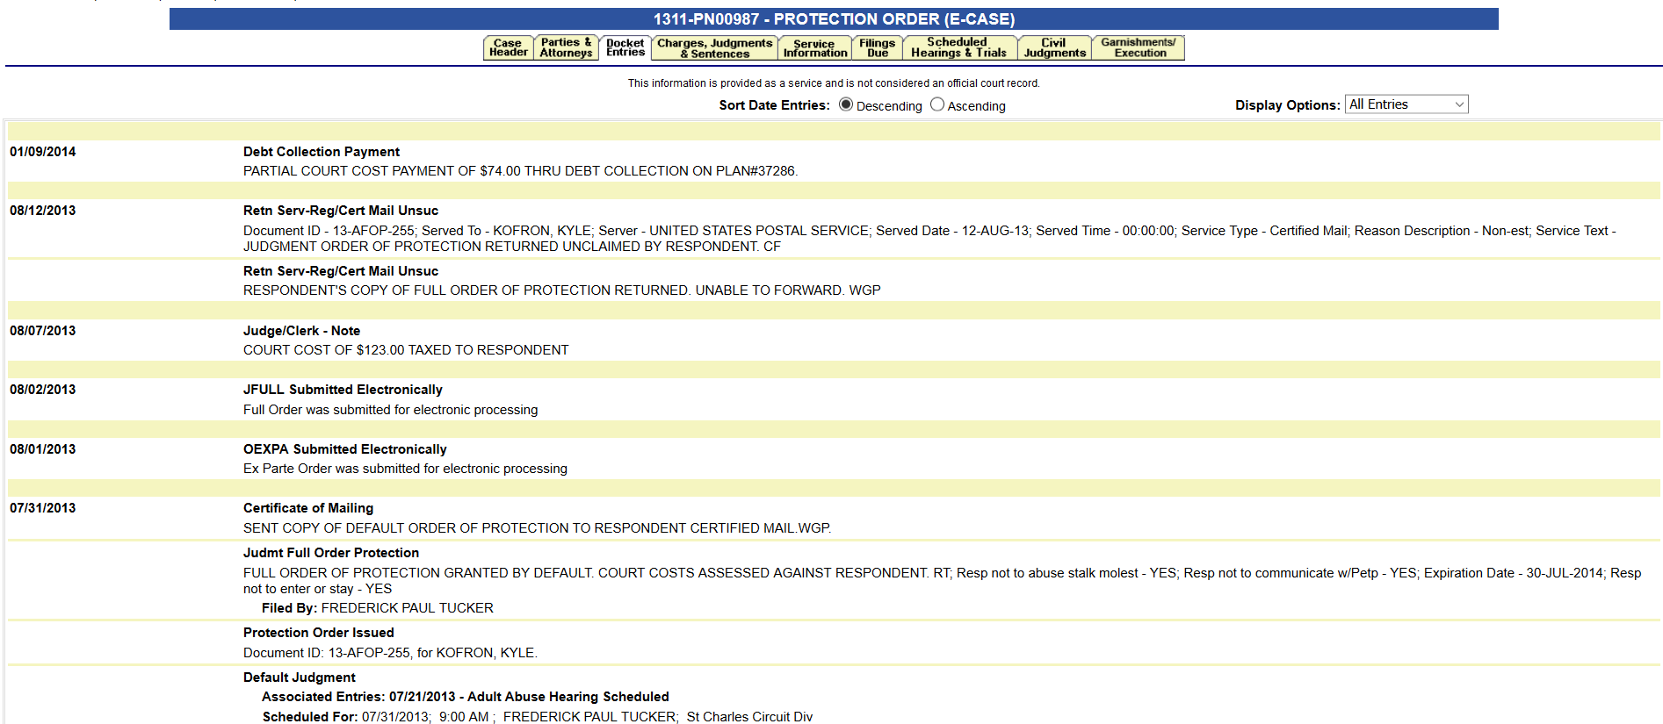Click the unofficial court record disclaimer text

(834, 83)
